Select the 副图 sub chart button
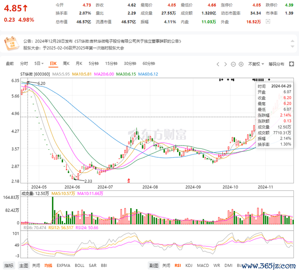 tap(154, 266)
